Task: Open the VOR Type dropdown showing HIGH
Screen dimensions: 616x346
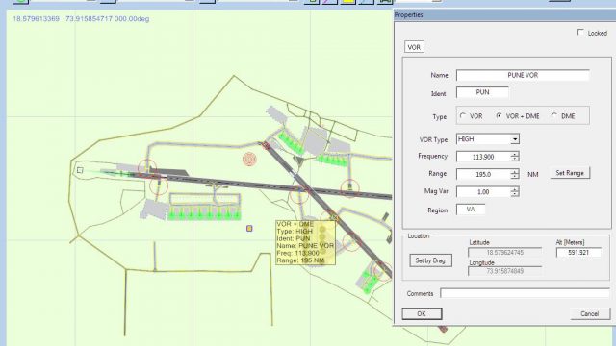Action: [x=515, y=139]
